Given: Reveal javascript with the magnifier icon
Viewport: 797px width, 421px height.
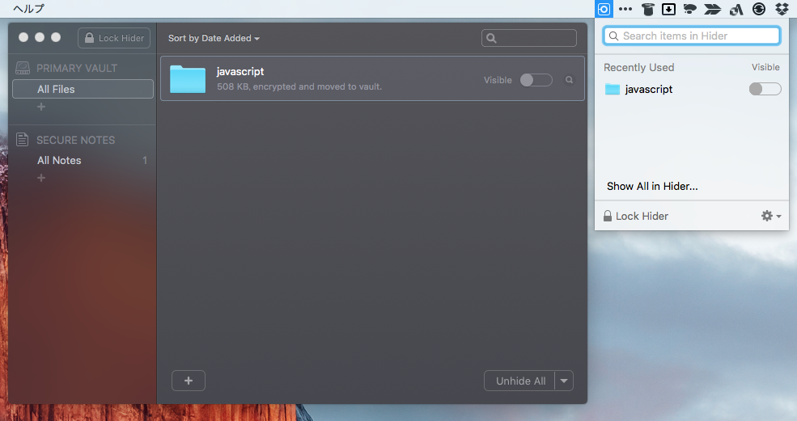Looking at the screenshot, I should pos(570,80).
